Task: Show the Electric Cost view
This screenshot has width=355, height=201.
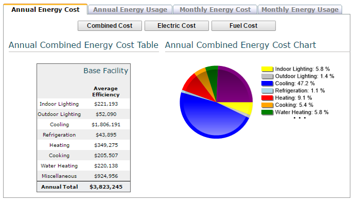Action: click(176, 26)
